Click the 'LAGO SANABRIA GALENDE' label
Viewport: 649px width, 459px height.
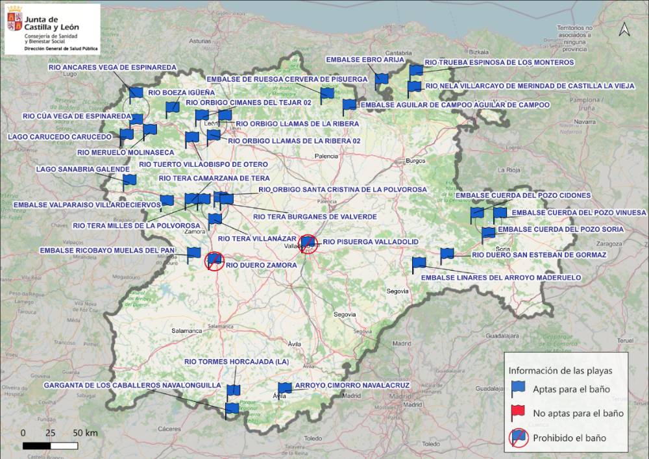(83, 169)
